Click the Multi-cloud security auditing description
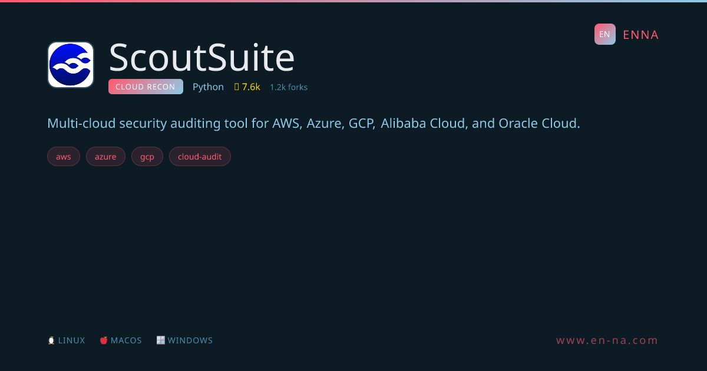707x371 pixels. pyautogui.click(x=313, y=124)
